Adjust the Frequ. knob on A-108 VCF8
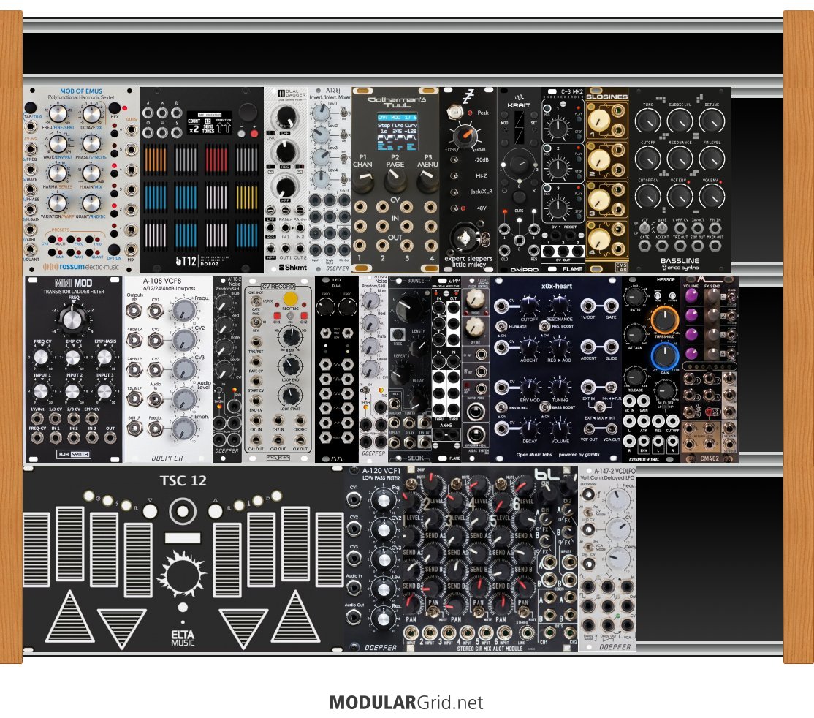This screenshot has height=718, width=814. pyautogui.click(x=183, y=310)
